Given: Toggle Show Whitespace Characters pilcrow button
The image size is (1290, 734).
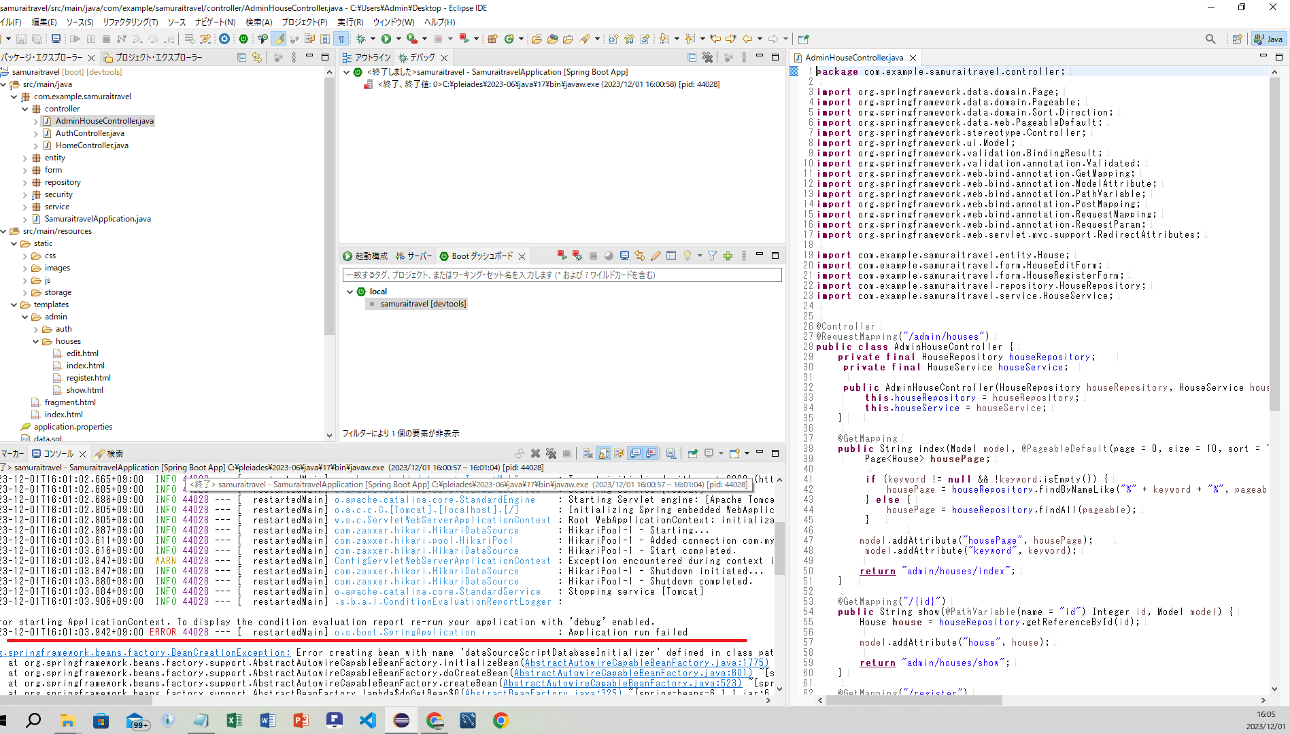Looking at the screenshot, I should (341, 39).
